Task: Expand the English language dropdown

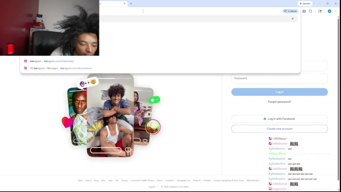Action: click(x=153, y=187)
